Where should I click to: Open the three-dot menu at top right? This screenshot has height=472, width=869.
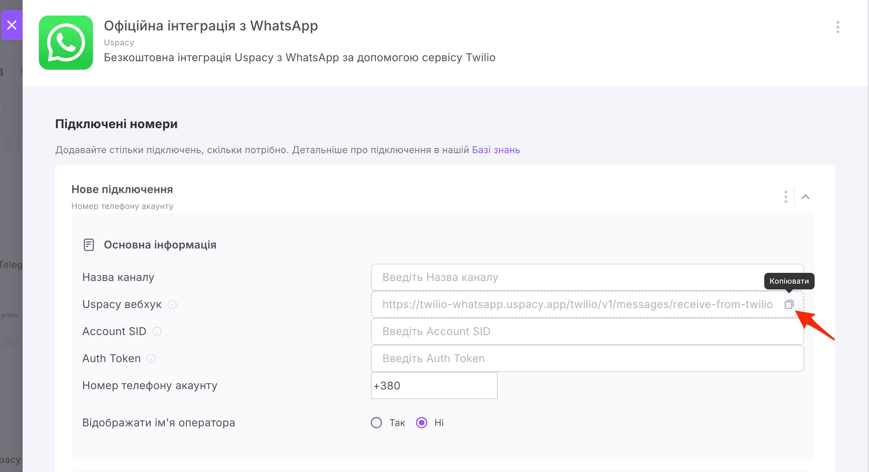838,27
